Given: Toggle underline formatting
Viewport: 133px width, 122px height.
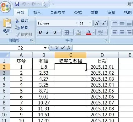Looking at the screenshot, I should click(55, 32).
